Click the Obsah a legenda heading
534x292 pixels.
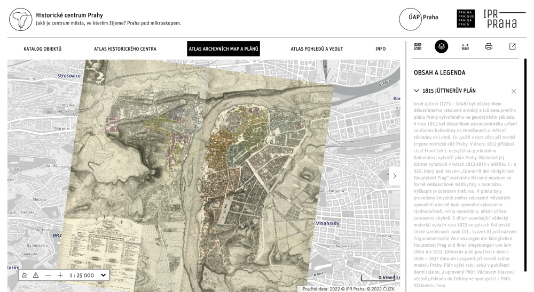tap(439, 73)
